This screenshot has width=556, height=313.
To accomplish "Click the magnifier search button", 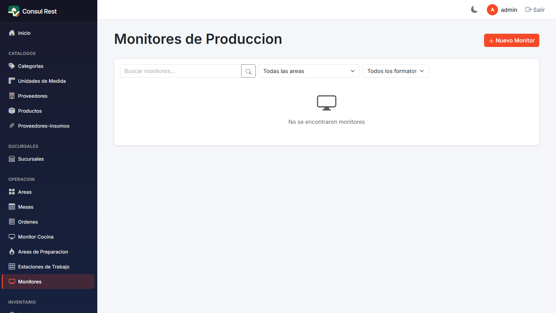I will pos(248,71).
